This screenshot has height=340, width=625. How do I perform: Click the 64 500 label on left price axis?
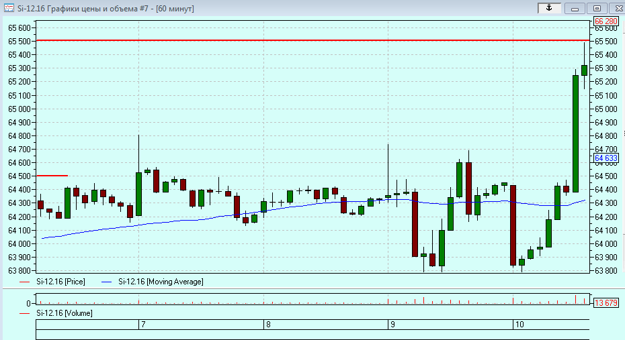point(19,176)
